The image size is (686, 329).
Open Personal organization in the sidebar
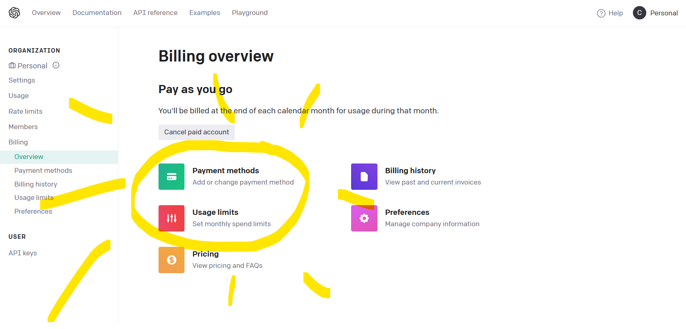tap(32, 66)
